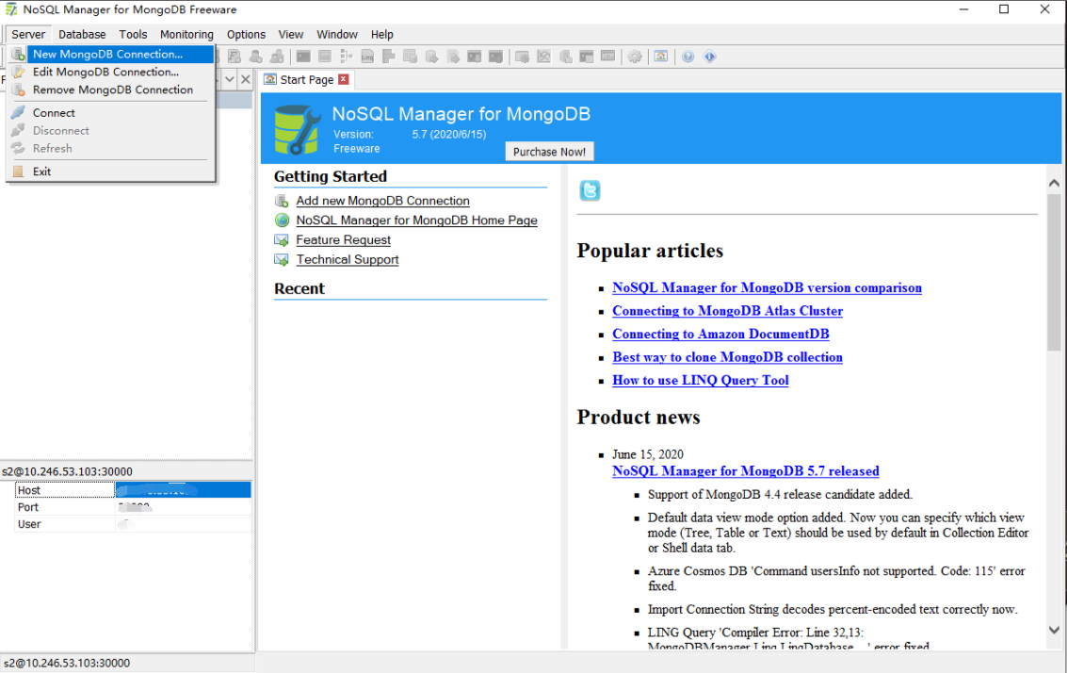Viewport: 1067px width, 673px height.
Task: Open the Window menu
Action: pyautogui.click(x=337, y=34)
